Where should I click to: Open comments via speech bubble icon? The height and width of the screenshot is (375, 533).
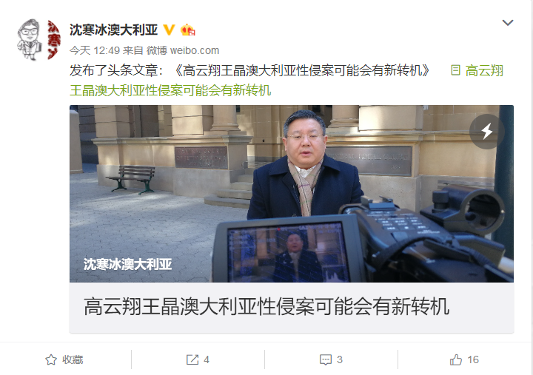pyautogui.click(x=325, y=359)
